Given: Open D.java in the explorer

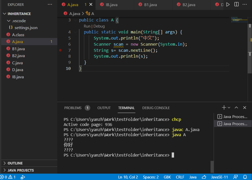Looking at the screenshot, I should 29,70.
